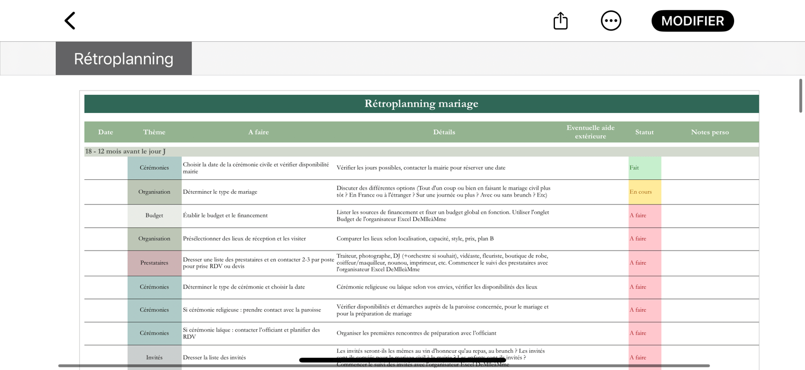Open the more options ellipsis menu
The width and height of the screenshot is (805, 370).
[x=611, y=21]
